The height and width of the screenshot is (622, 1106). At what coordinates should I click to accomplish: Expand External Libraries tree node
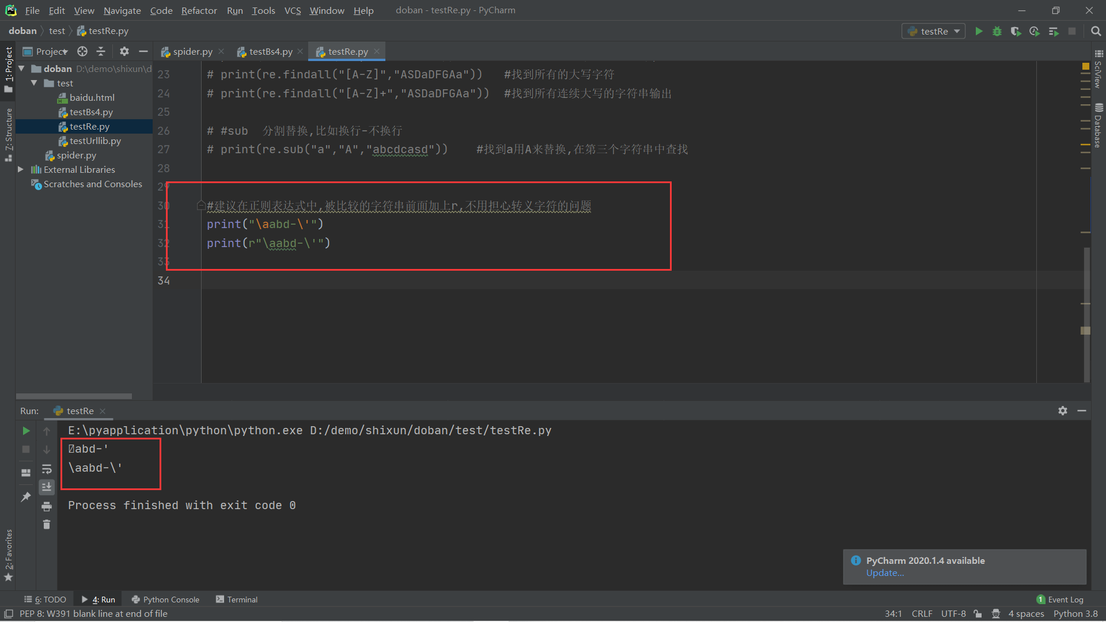point(21,169)
